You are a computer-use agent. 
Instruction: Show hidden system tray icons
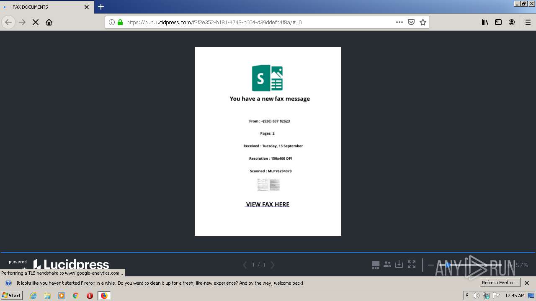pyautogui.click(x=467, y=295)
